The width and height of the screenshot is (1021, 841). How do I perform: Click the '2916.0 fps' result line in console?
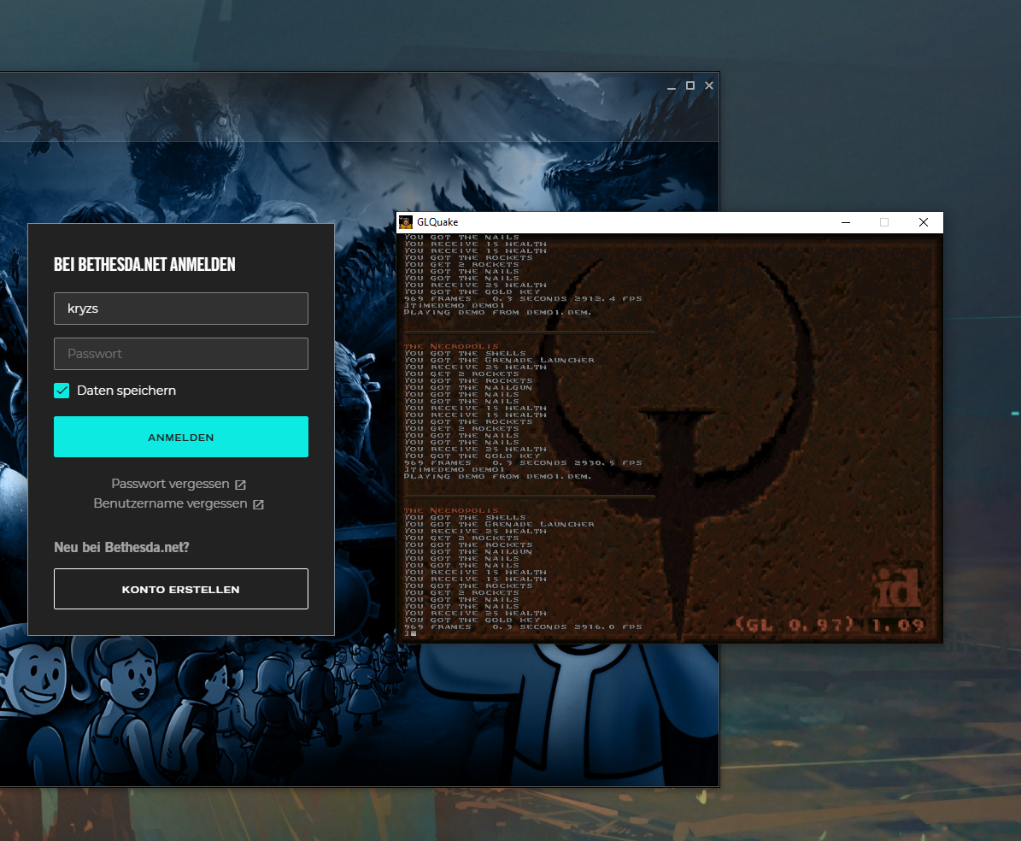[x=523, y=627]
